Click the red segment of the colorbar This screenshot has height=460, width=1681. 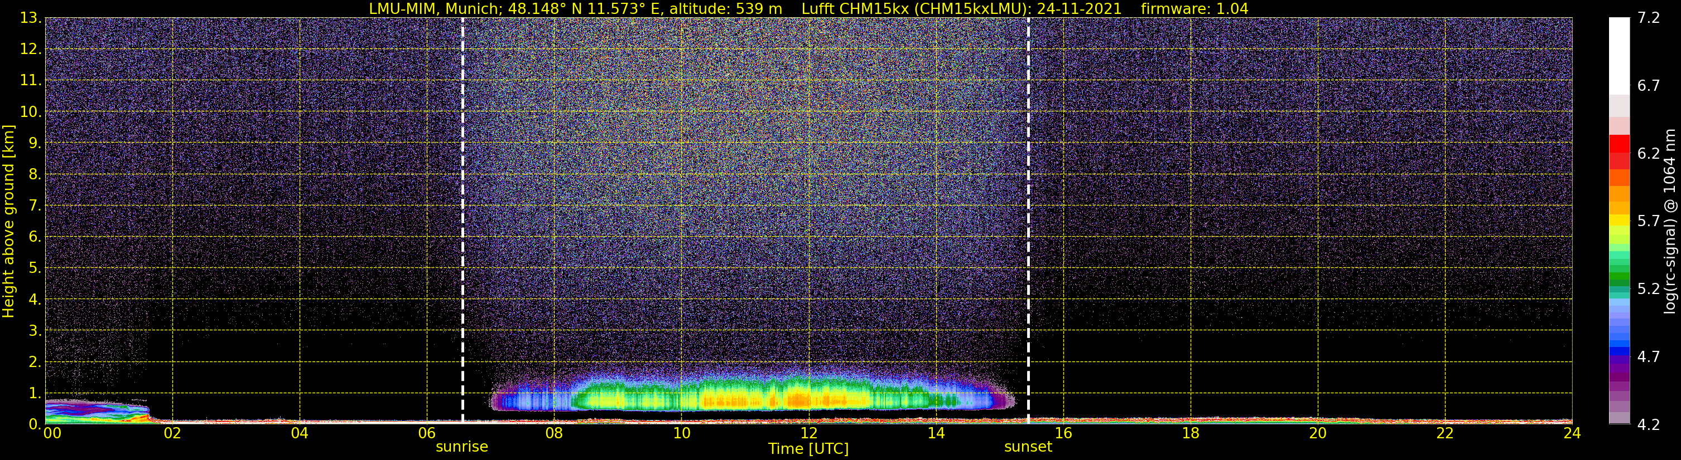[x=1620, y=143]
